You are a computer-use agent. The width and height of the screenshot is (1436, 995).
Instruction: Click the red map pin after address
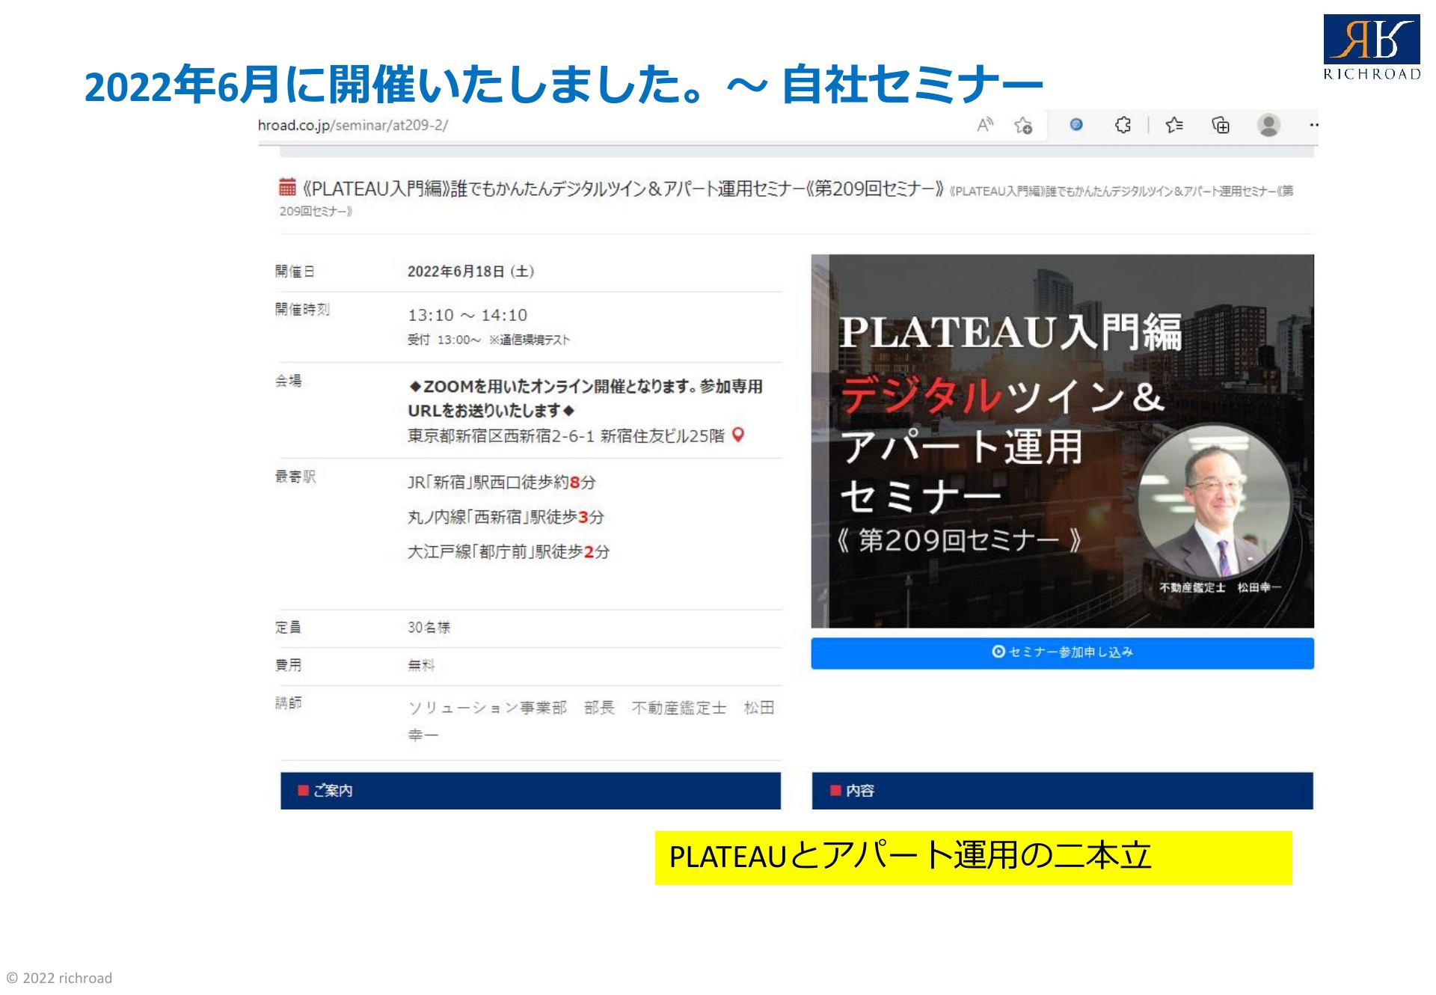(738, 435)
